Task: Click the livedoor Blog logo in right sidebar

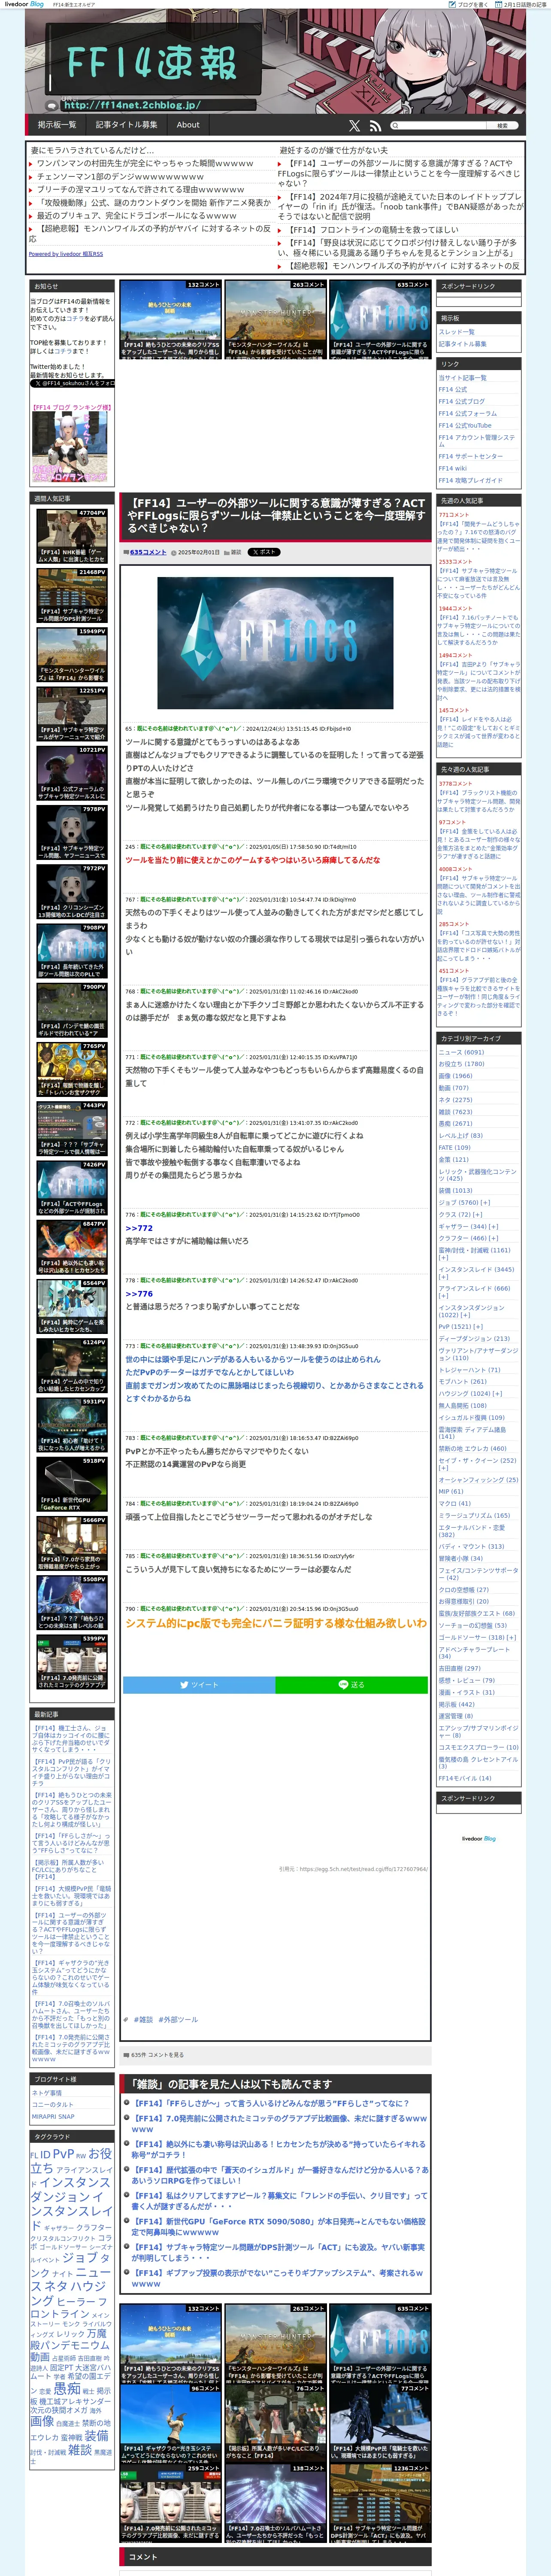Action: [x=478, y=1838]
